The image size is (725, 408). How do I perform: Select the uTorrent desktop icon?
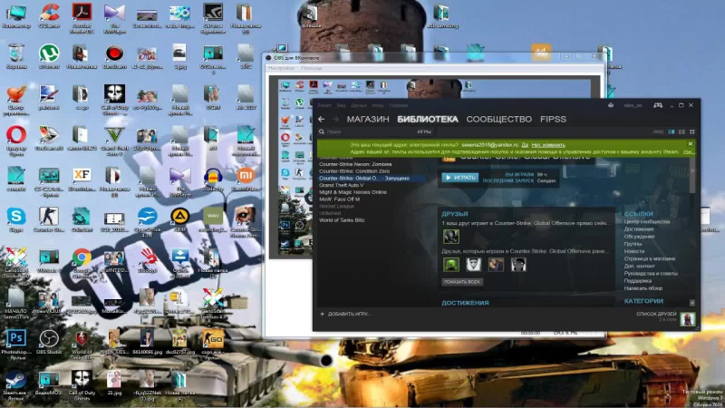(49, 56)
